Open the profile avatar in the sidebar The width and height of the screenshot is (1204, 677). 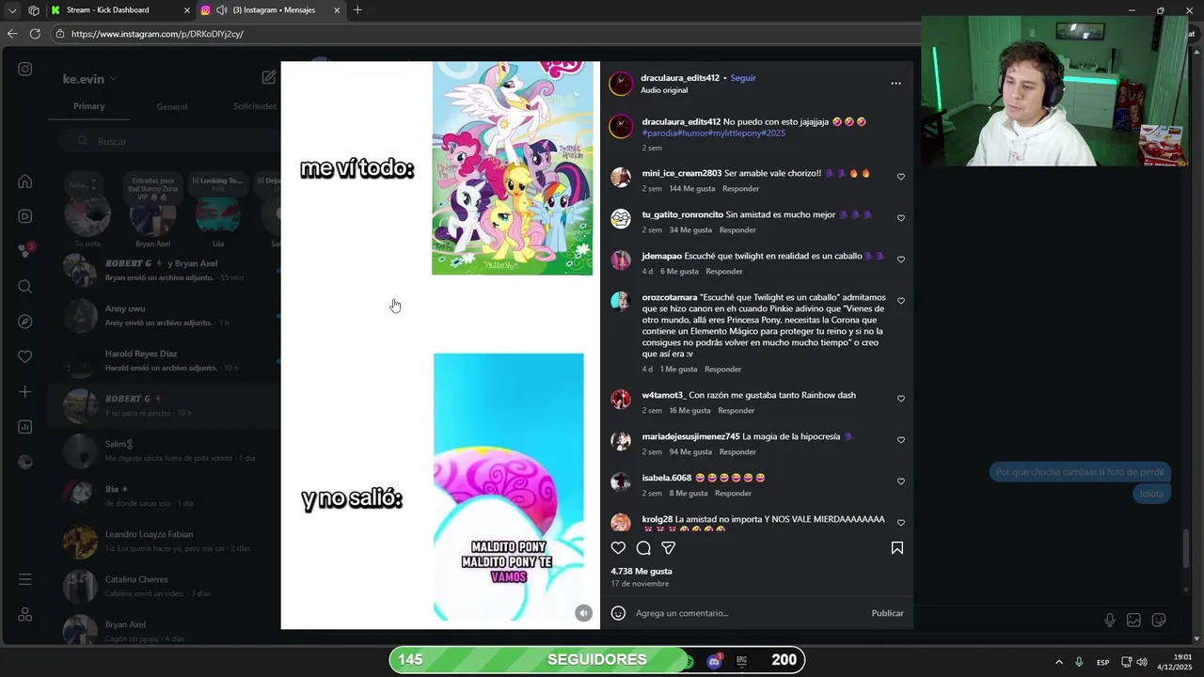[x=25, y=462]
